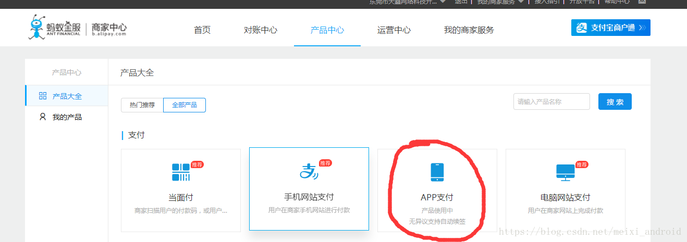This screenshot has width=687, height=242.
Task: Click the double-chevron arrows on 支付宝商户通
Action: click(642, 28)
